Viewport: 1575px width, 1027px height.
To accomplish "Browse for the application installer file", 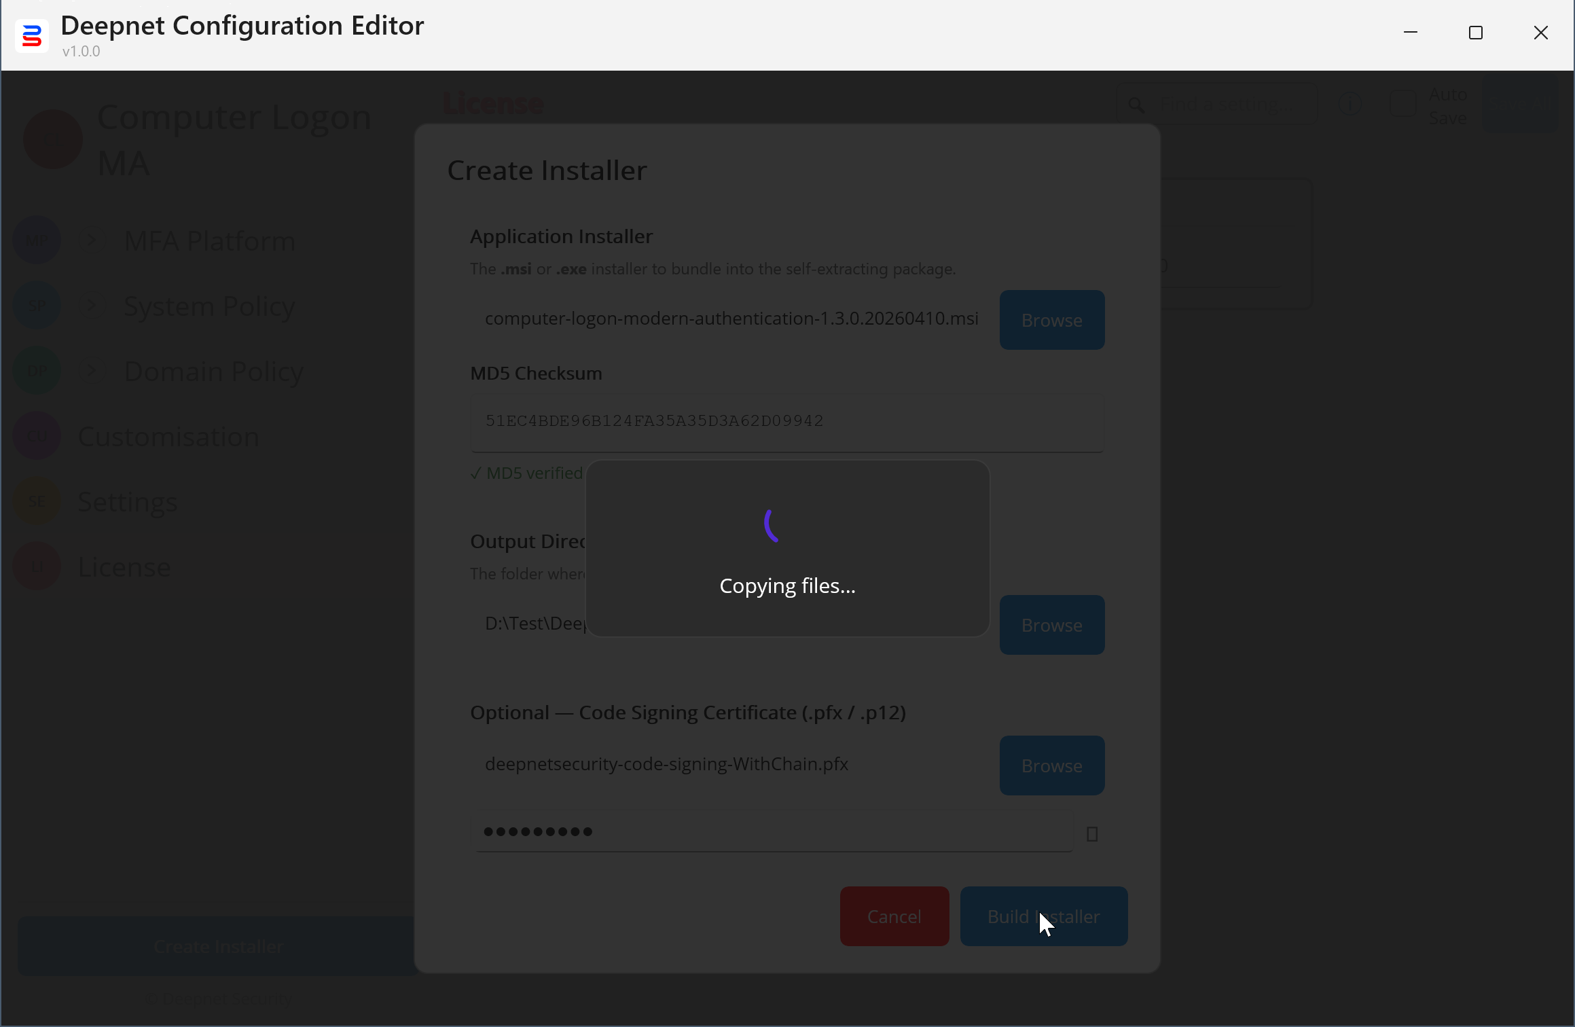I will click(1051, 320).
